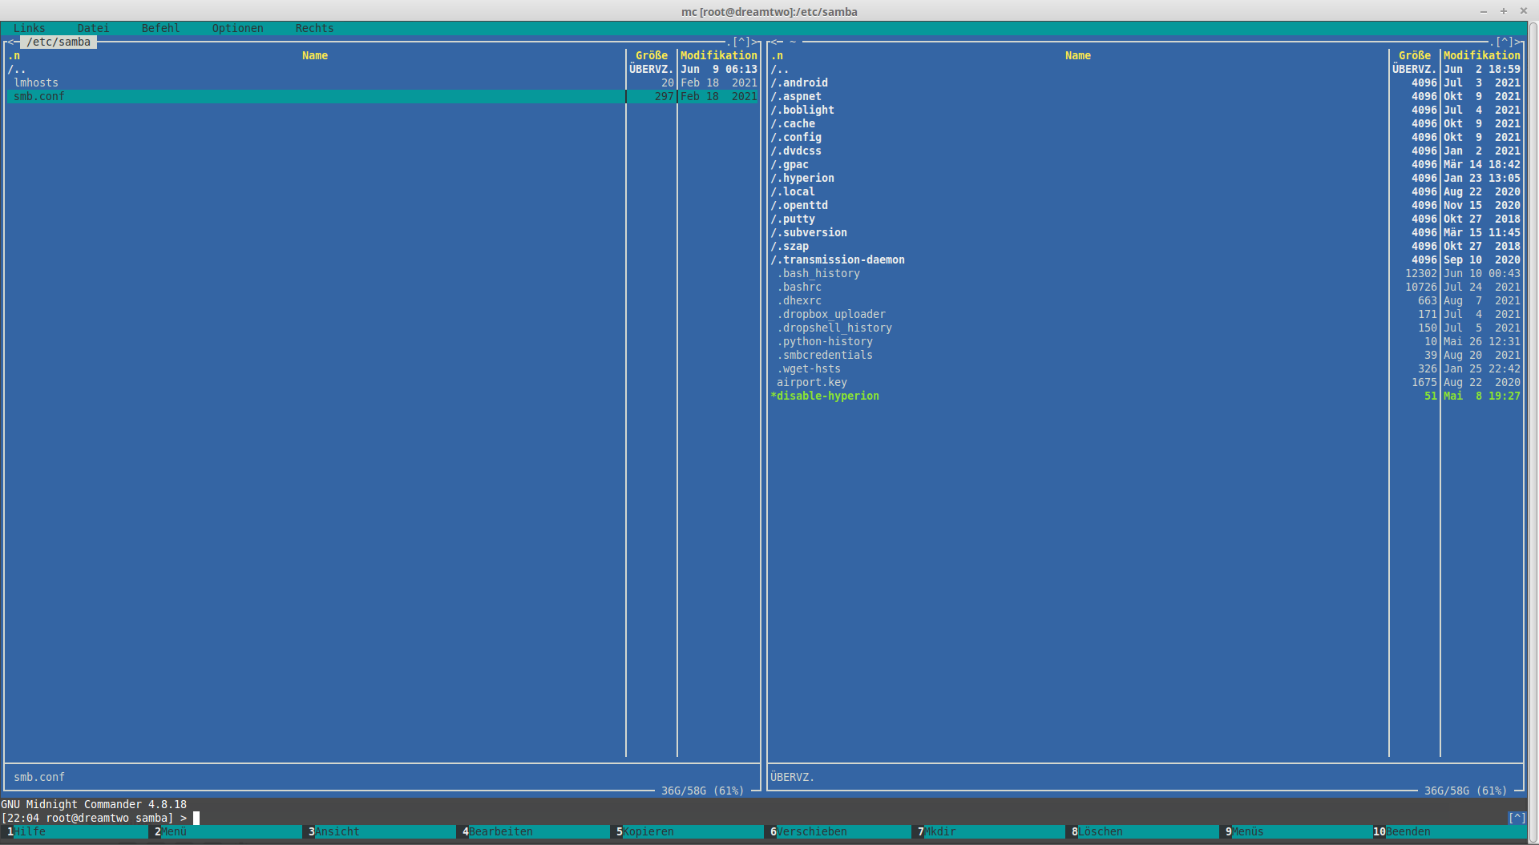
Task: Click the command line input prompt
Action: [196, 818]
